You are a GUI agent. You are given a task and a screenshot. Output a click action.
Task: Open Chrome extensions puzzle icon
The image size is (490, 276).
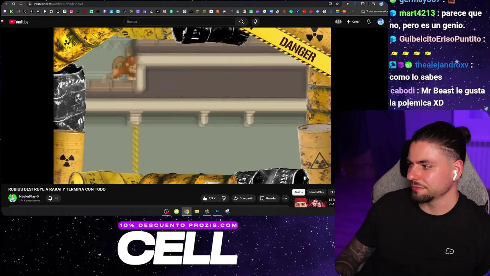pyautogui.click(x=363, y=4)
